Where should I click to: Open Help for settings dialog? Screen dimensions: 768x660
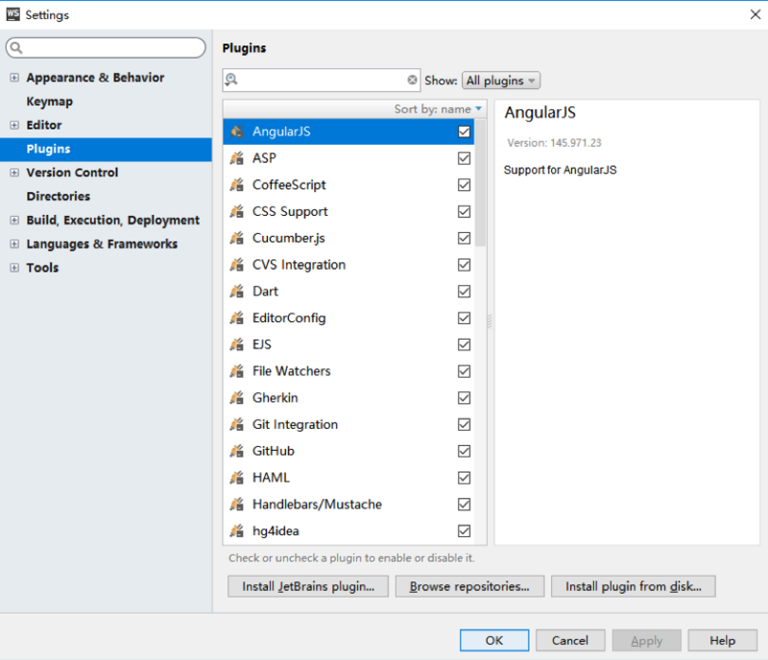click(723, 641)
